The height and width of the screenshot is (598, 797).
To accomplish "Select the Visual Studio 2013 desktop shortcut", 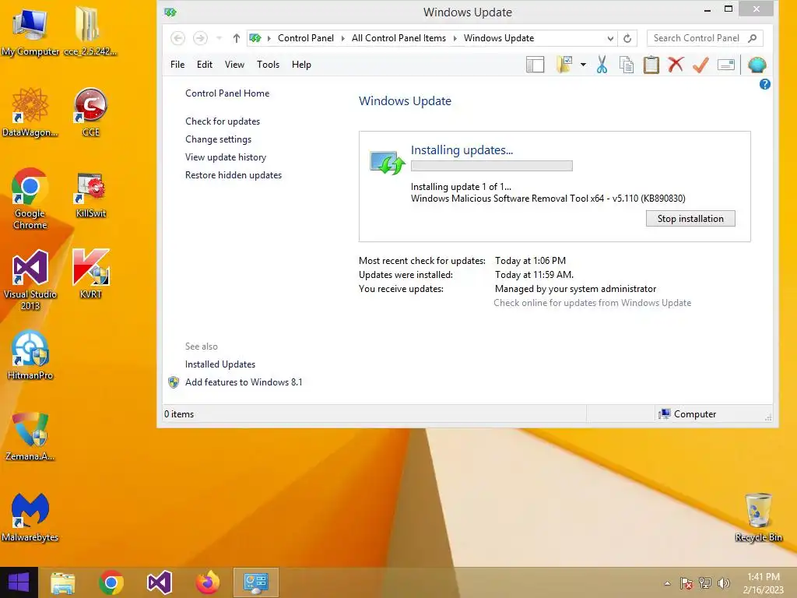I will tap(30, 280).
